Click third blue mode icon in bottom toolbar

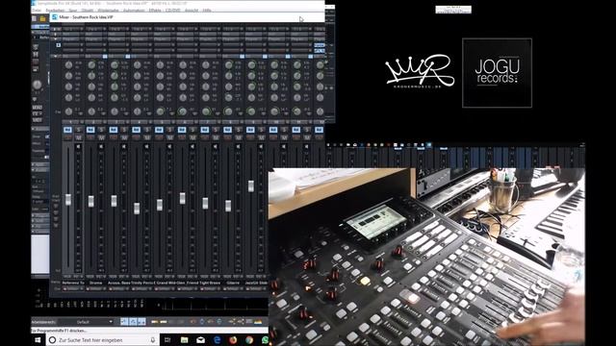coord(141,322)
